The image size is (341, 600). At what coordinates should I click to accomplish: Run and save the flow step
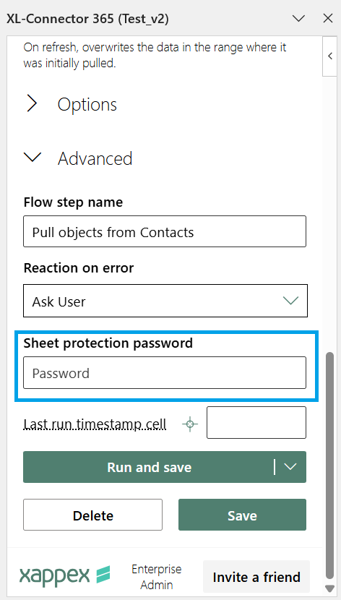pos(149,467)
